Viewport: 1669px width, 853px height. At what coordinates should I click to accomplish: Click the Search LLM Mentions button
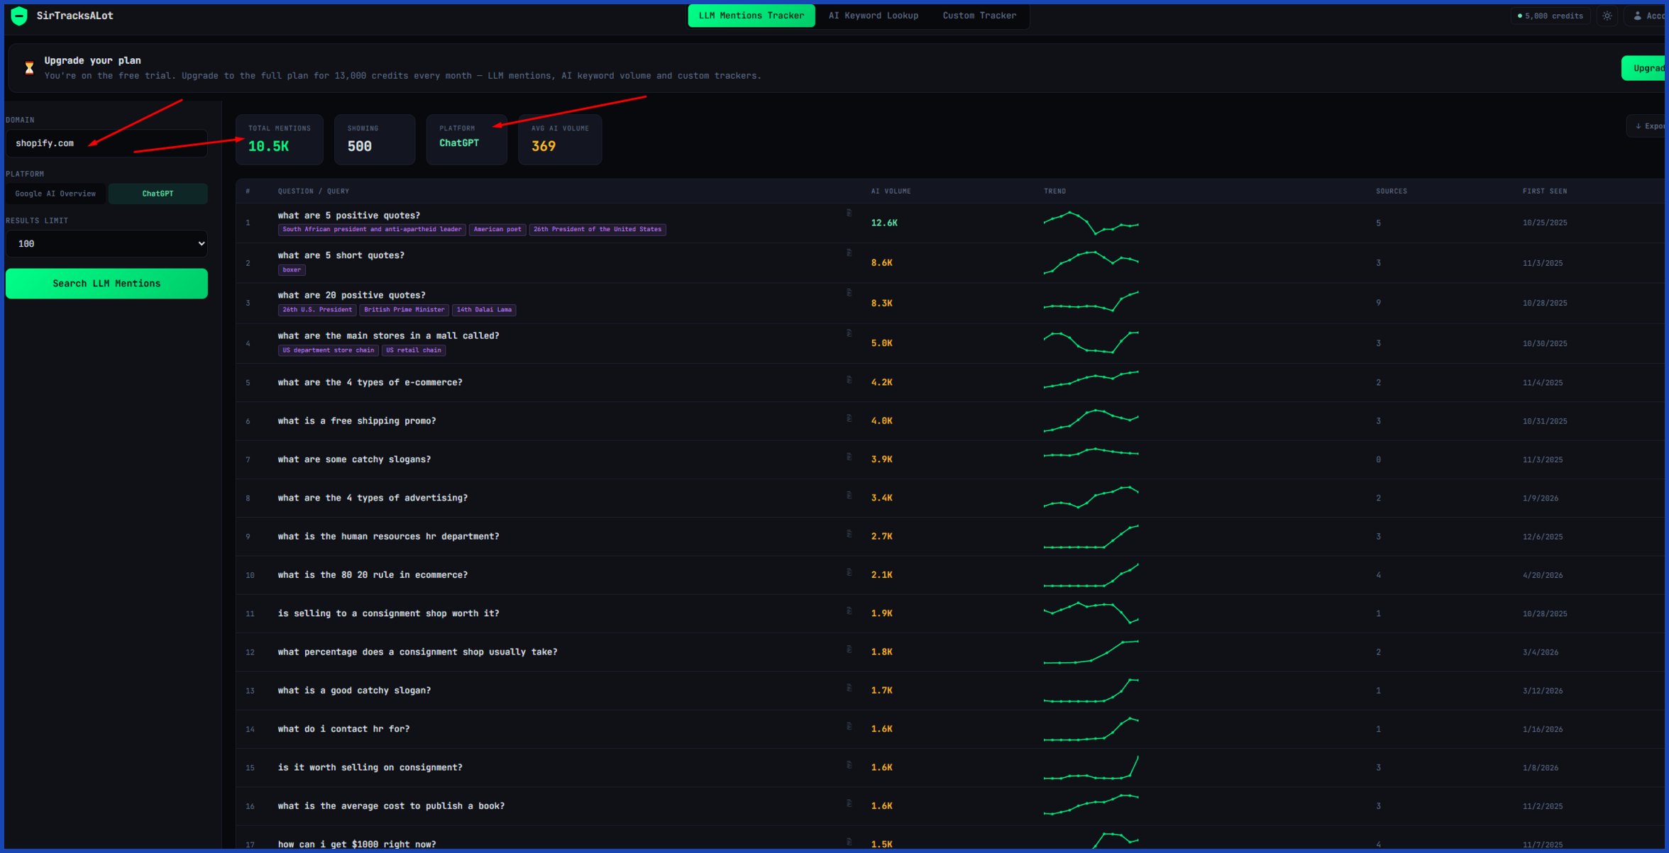point(106,284)
